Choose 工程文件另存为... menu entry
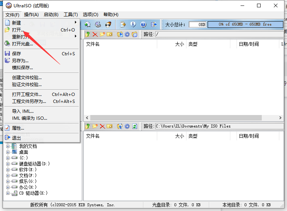Image resolution: width=287 pixels, height=211 pixels. click(x=42, y=101)
